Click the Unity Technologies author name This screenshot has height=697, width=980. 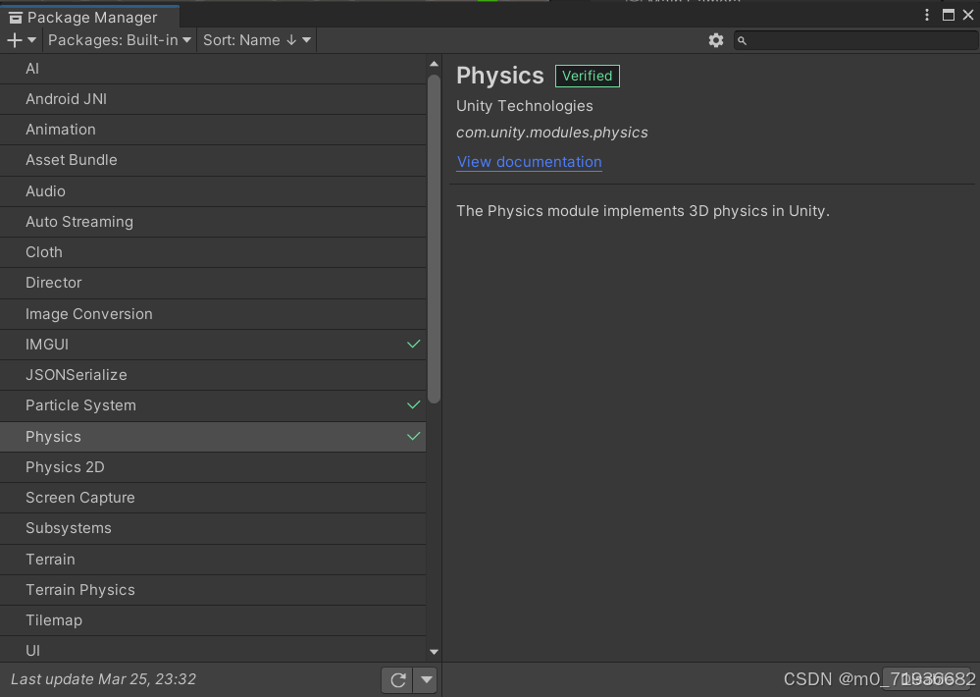coord(525,106)
